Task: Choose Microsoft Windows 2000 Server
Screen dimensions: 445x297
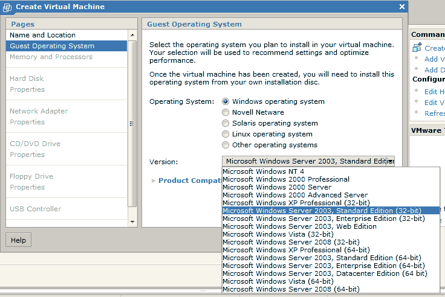Action: 331,187
